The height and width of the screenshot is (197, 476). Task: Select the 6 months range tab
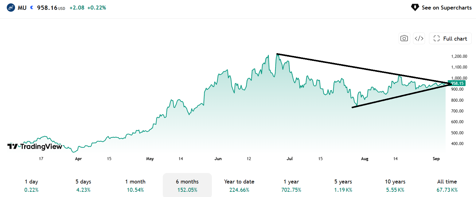tap(187, 185)
